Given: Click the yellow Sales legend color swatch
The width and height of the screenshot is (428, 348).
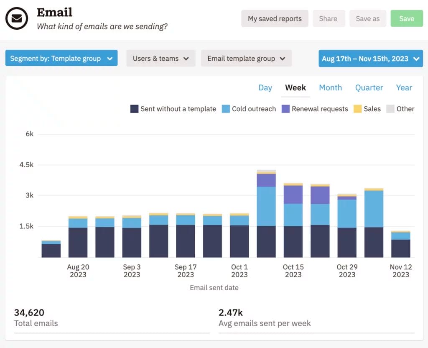Looking at the screenshot, I should click(x=357, y=109).
